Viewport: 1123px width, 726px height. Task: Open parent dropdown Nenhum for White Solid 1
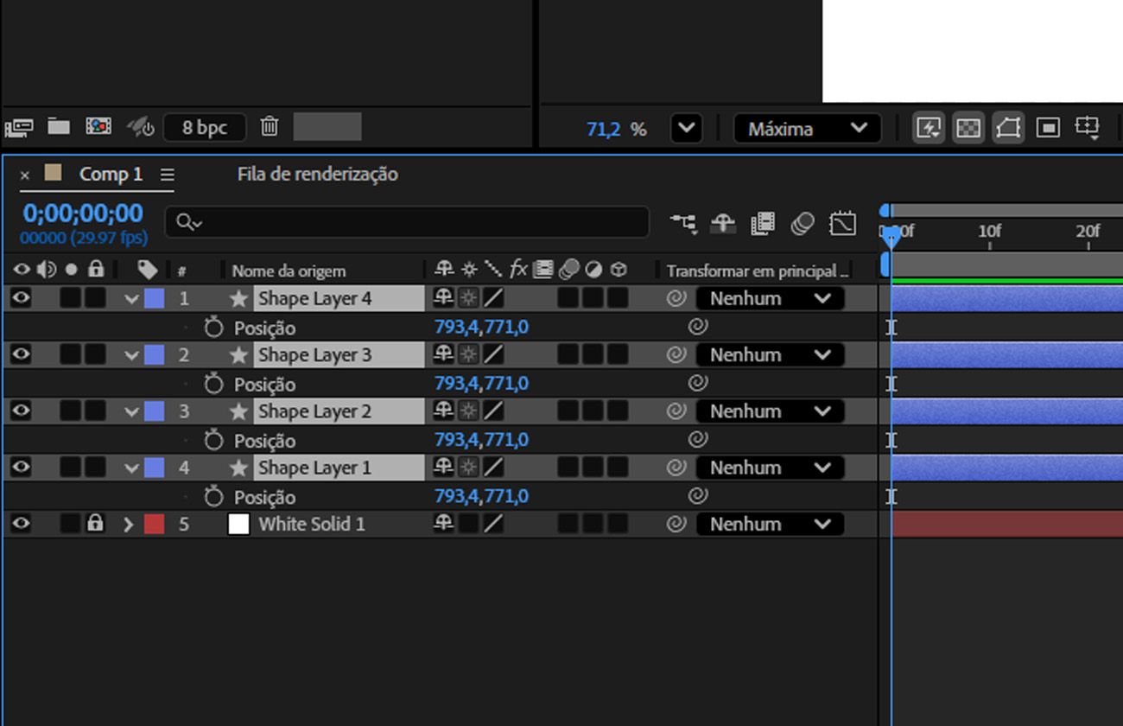coord(770,524)
